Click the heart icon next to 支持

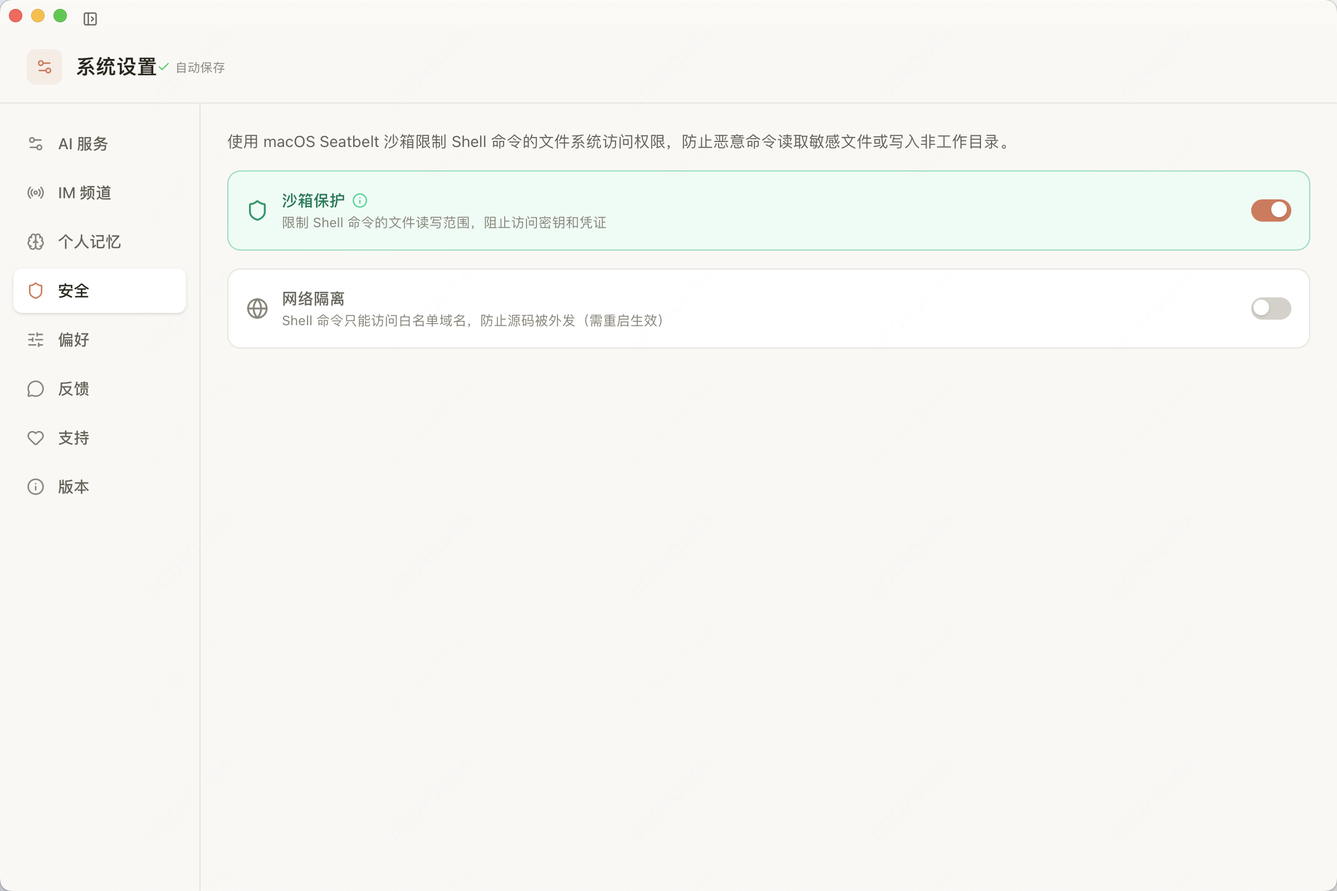tap(35, 438)
